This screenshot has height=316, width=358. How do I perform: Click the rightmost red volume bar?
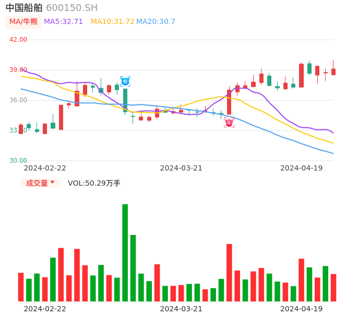tap(333, 287)
